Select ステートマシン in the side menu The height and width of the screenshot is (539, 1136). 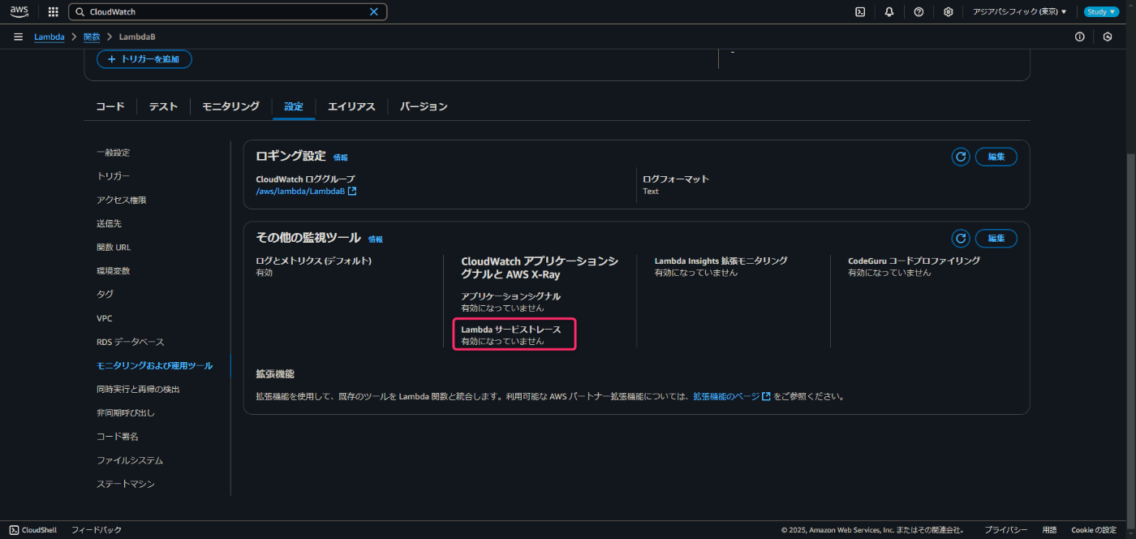click(126, 484)
